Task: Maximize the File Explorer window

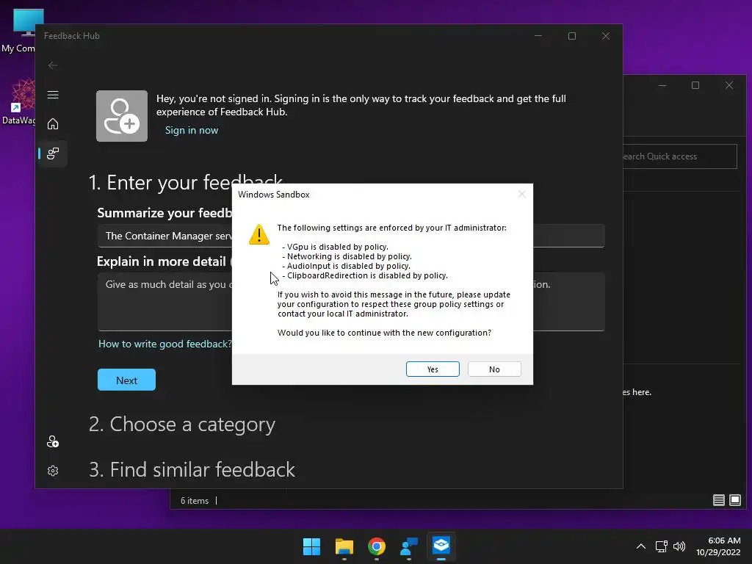Action: (695, 85)
